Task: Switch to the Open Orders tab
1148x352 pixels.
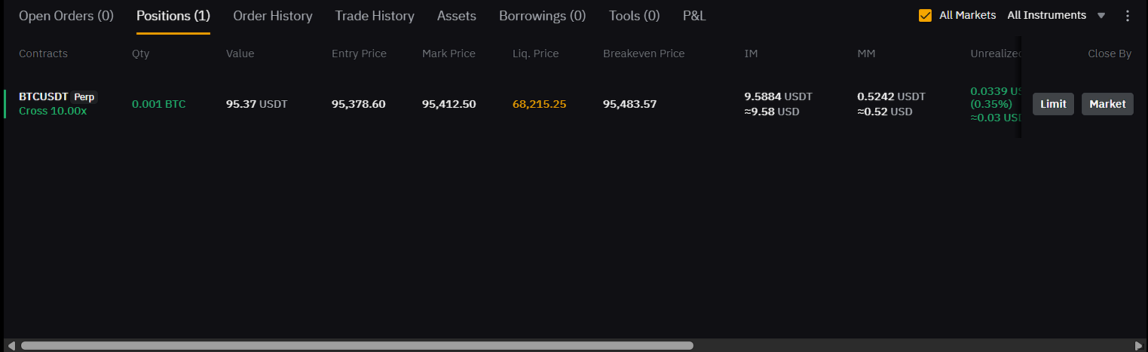Action: pos(66,16)
